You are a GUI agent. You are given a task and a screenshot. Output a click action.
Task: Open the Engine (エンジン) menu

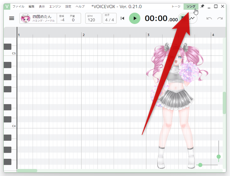(x=55, y=7)
